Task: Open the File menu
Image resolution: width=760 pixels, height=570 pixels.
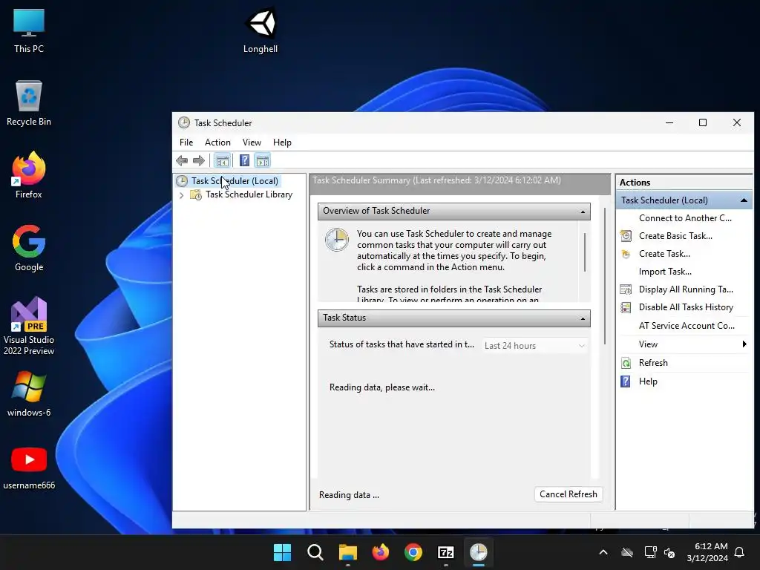Action: coord(186,142)
